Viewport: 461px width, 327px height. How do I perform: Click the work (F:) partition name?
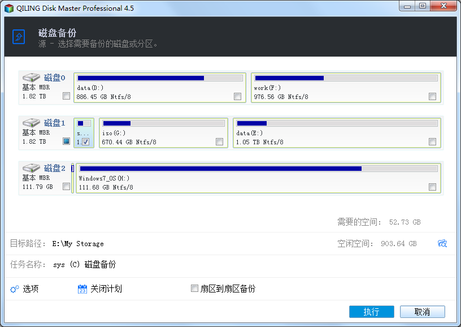coord(267,88)
